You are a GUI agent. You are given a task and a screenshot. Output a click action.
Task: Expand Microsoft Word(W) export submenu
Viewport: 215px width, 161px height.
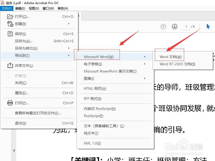115,57
